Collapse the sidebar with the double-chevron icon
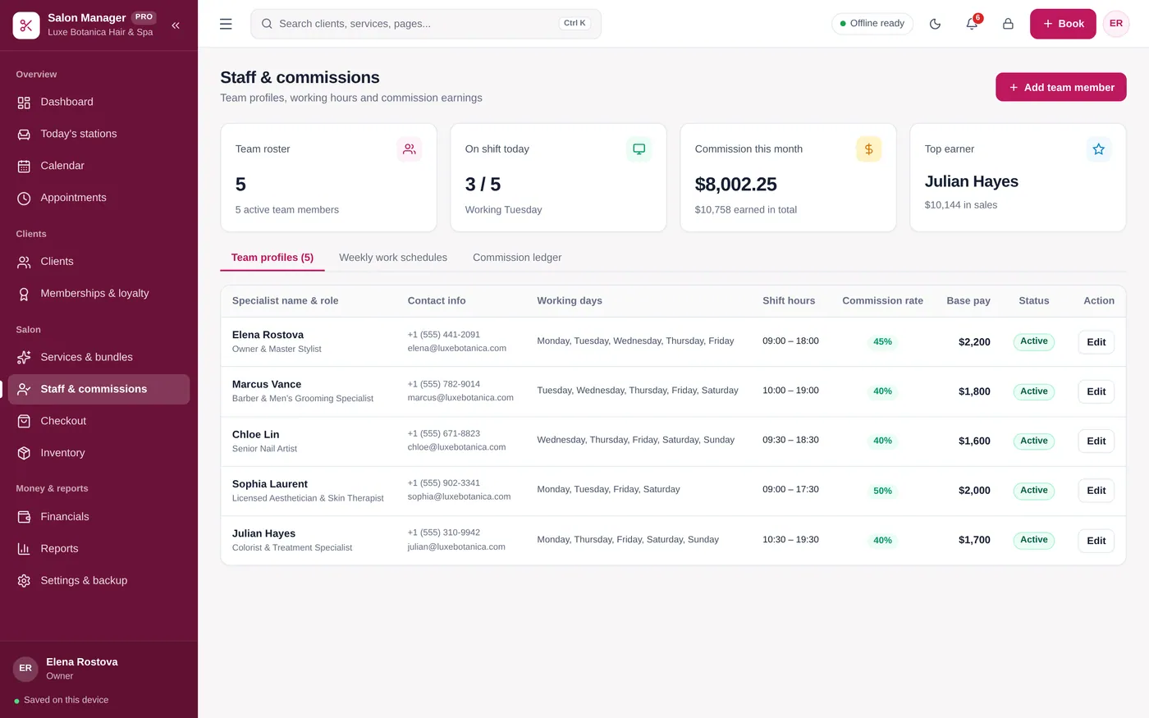The width and height of the screenshot is (1149, 718). click(175, 25)
